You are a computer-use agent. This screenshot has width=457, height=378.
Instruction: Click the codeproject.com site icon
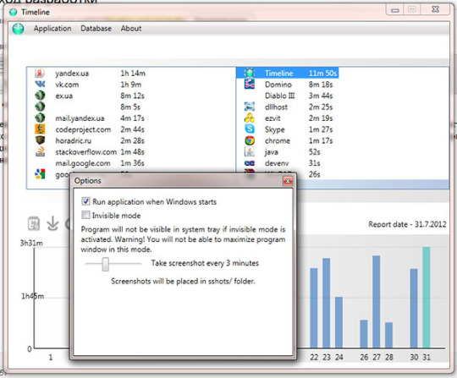click(x=40, y=129)
